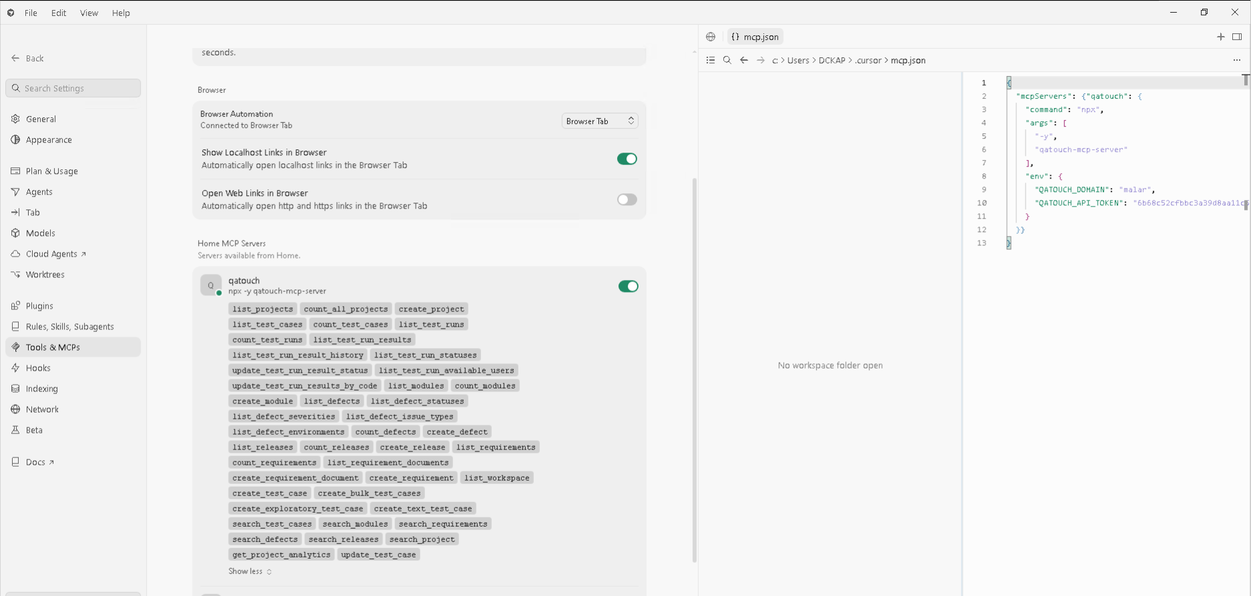Click the outline list icon in breadcrumb bar

[711, 60]
